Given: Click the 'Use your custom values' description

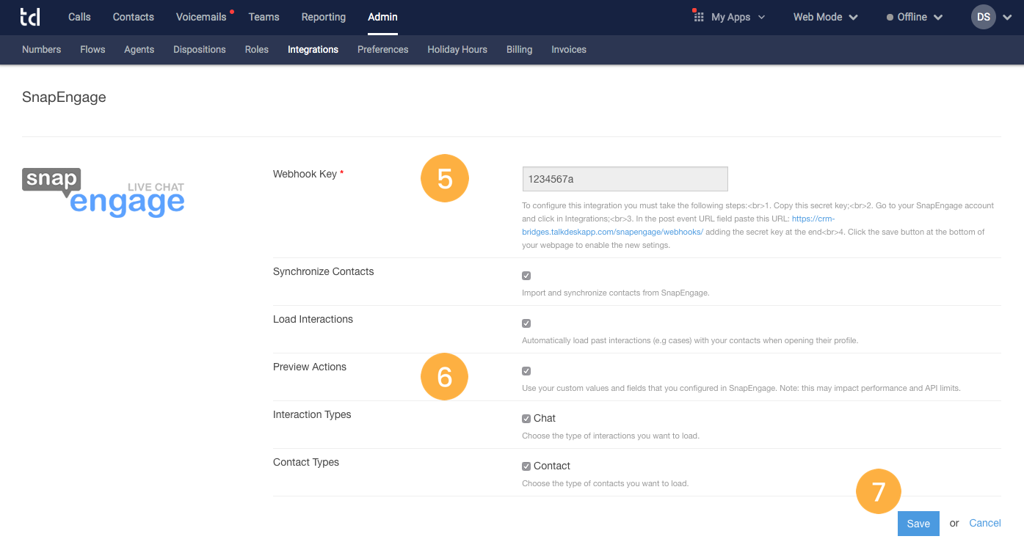Looking at the screenshot, I should tap(741, 388).
